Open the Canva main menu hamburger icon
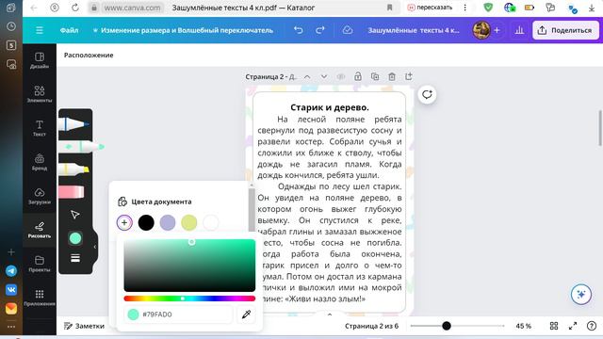 (x=40, y=30)
